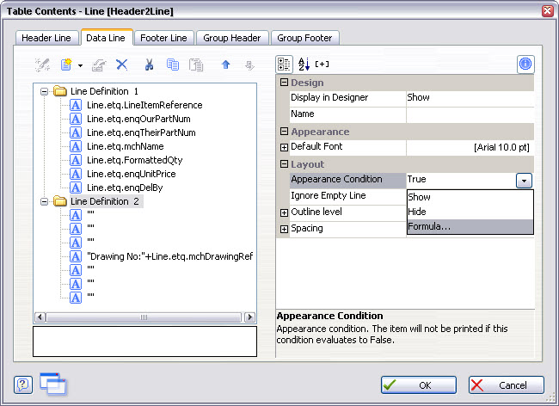
Task: Click the cascading windows icon
Action: click(x=53, y=384)
